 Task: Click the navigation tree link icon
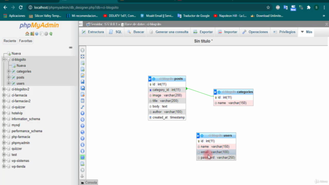(71, 48)
